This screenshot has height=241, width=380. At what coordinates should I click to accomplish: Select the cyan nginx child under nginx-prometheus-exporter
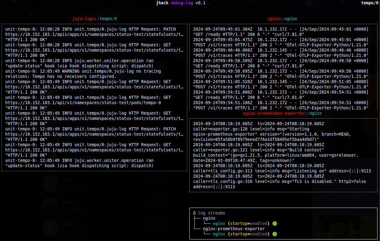(x=219, y=234)
